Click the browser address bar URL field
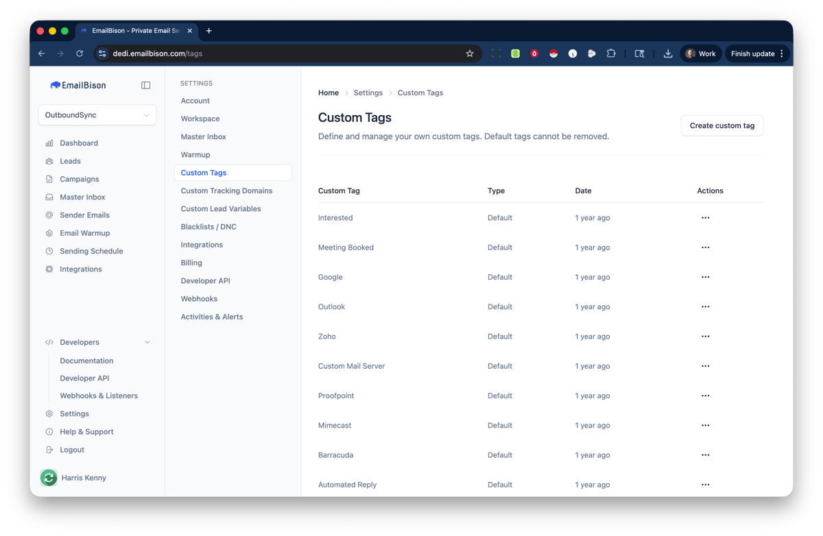Image resolution: width=823 pixels, height=536 pixels. coord(274,53)
